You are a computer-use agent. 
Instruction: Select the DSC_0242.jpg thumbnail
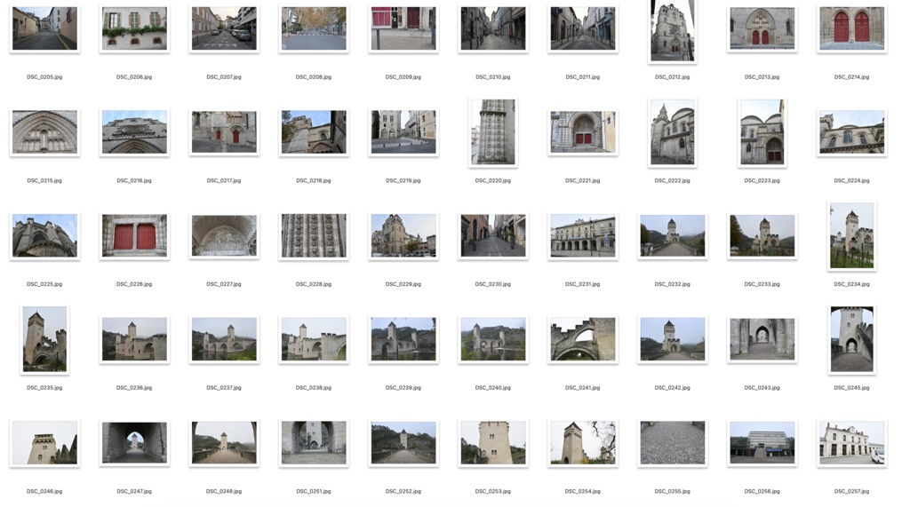672,339
